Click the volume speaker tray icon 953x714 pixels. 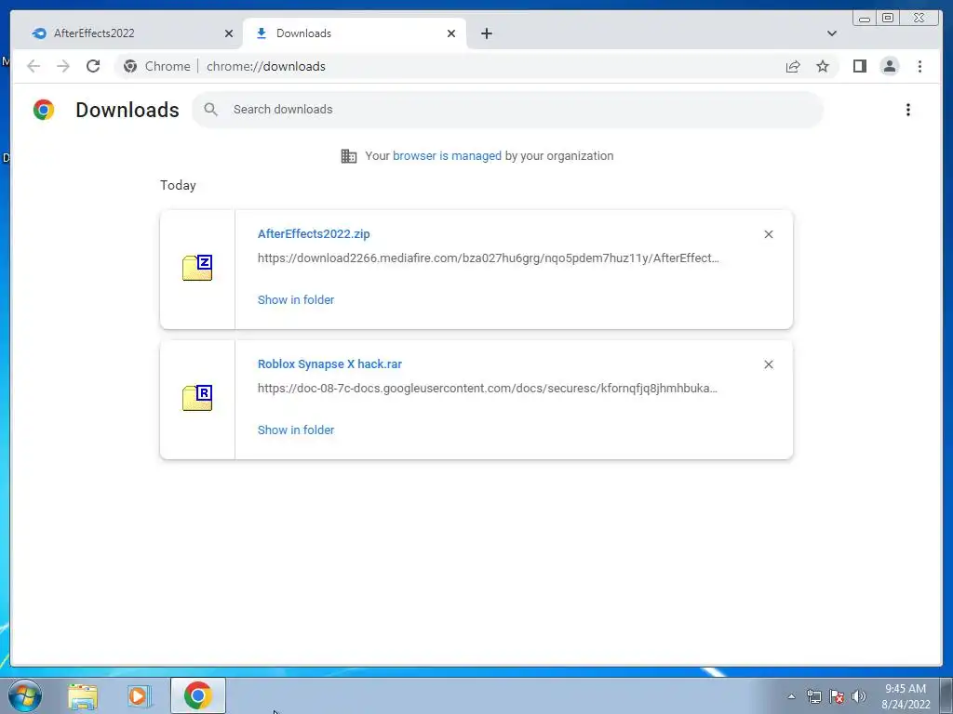point(858,696)
